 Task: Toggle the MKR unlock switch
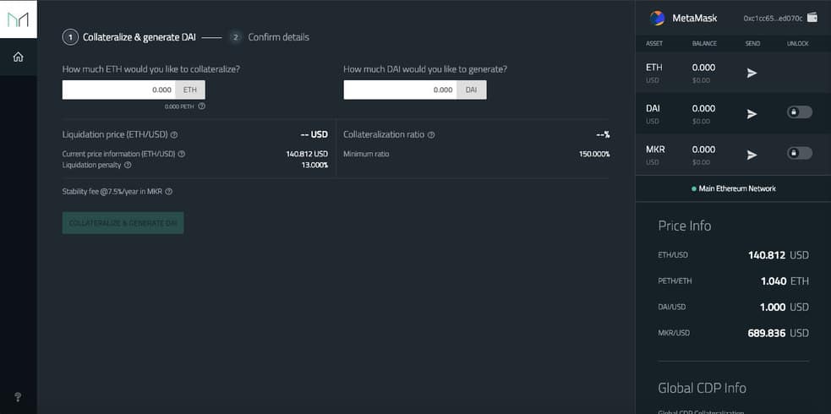(799, 153)
